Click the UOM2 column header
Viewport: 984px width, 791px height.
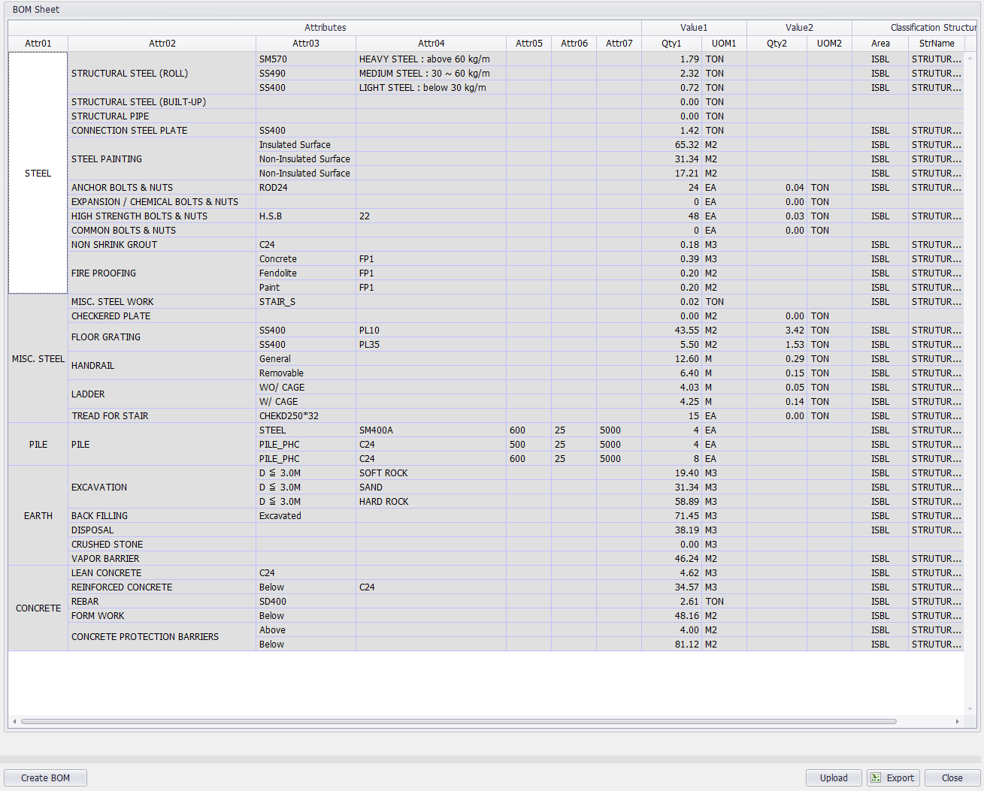tap(829, 44)
